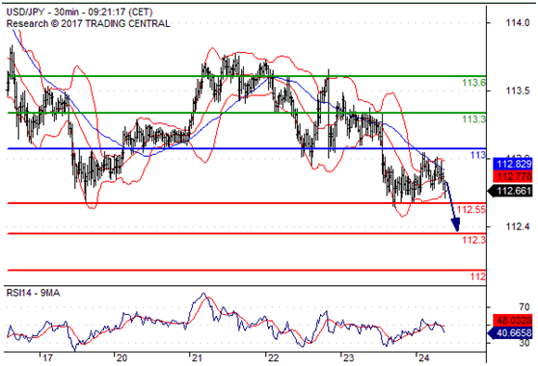Select the blue 113 pivot level label

(478, 155)
